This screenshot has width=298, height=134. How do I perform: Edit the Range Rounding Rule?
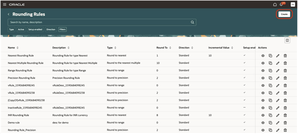278,71
